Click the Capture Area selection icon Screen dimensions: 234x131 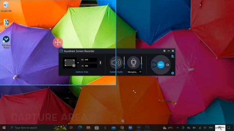tap(70, 63)
